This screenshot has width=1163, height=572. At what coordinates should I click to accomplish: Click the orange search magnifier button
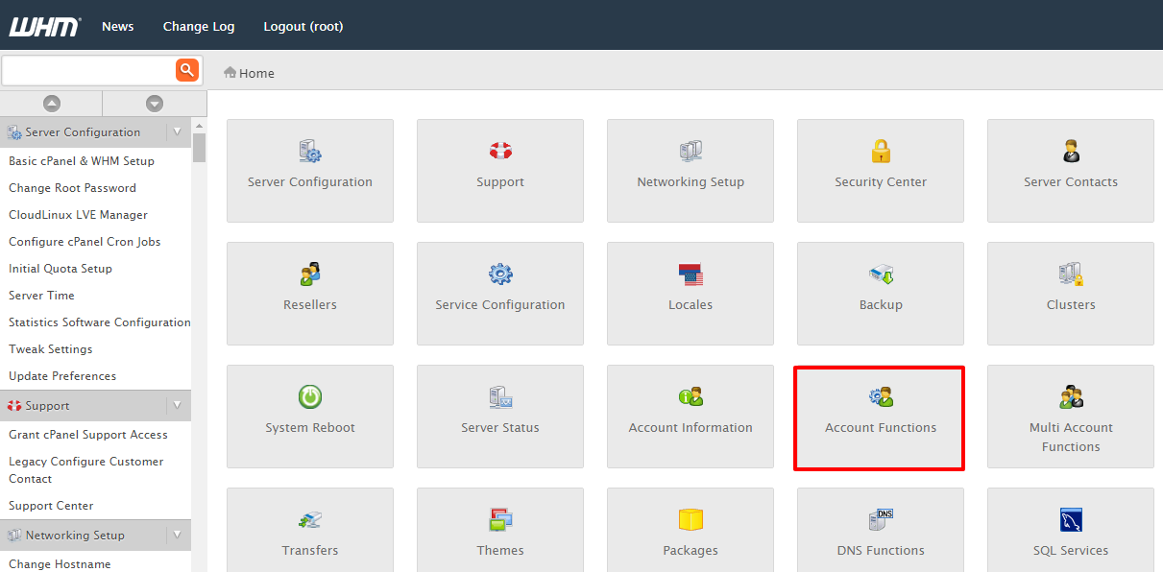[186, 70]
